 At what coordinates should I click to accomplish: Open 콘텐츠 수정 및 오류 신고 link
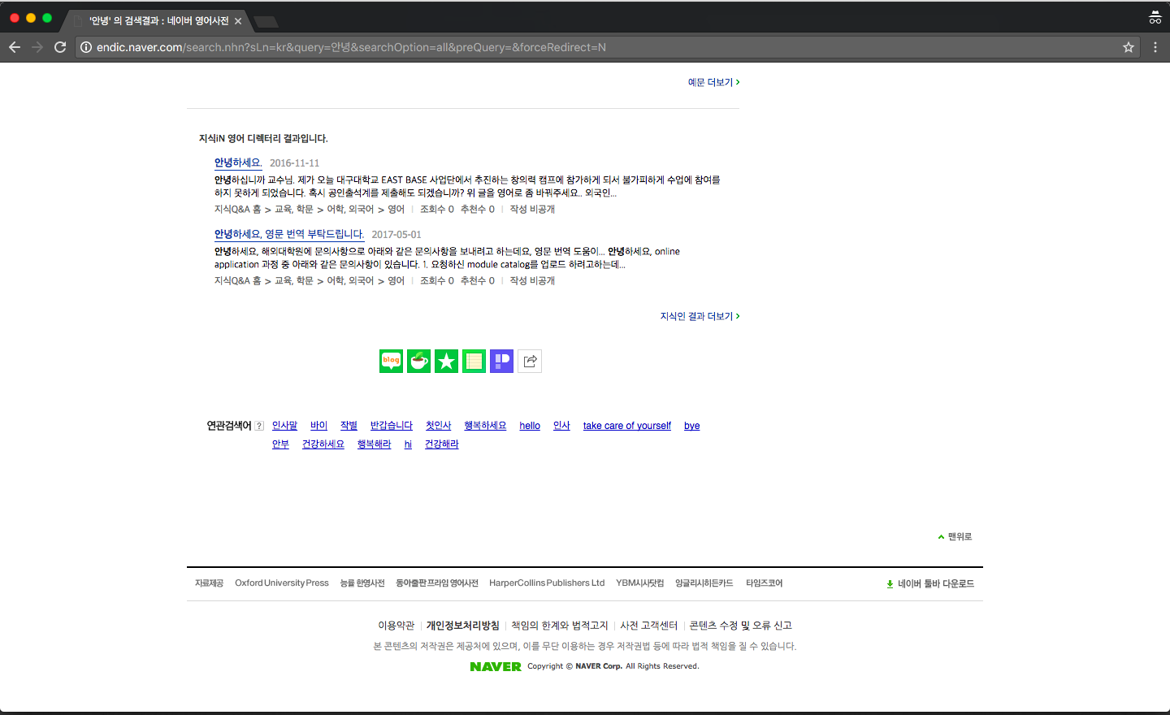[x=741, y=626]
